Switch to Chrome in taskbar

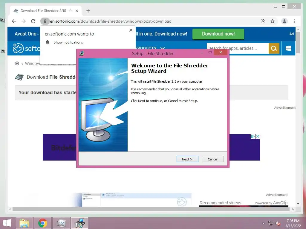tap(43, 223)
